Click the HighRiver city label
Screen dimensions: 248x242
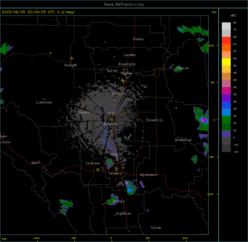coord(124,214)
